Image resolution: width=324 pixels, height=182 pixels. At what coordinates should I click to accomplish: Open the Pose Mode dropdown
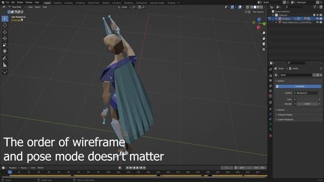tap(17, 7)
